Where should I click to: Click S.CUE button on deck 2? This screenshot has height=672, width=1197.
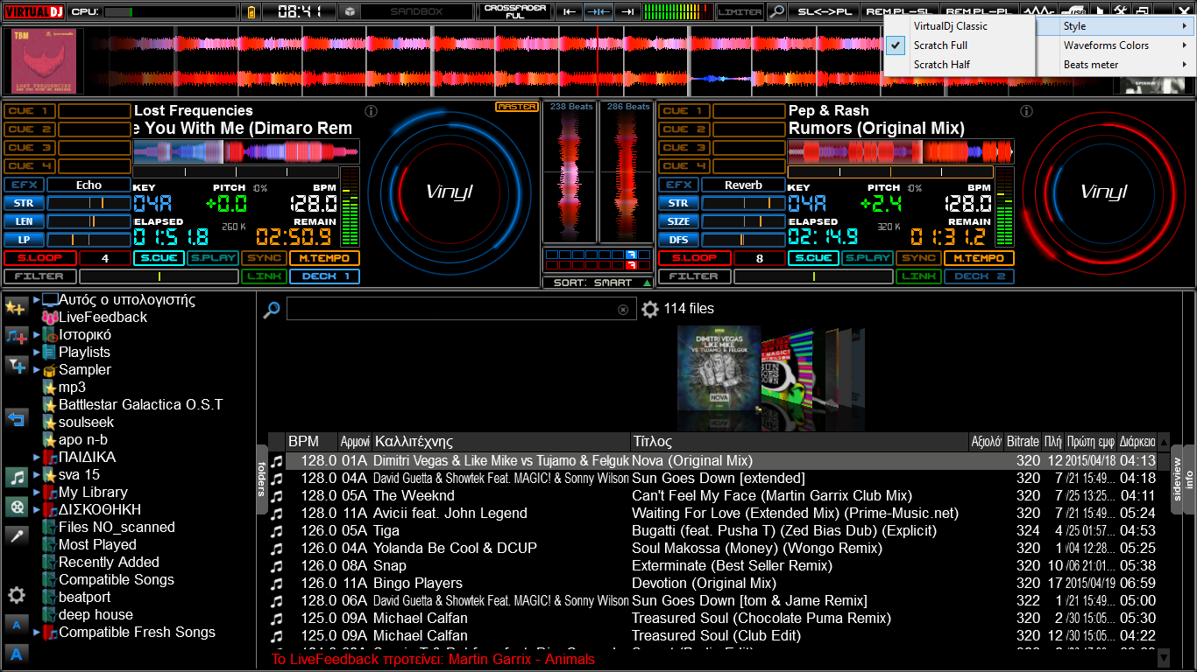coord(813,258)
